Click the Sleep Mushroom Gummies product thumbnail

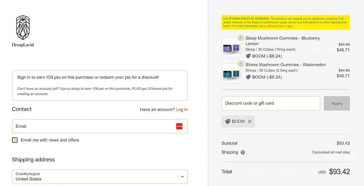(x=232, y=47)
